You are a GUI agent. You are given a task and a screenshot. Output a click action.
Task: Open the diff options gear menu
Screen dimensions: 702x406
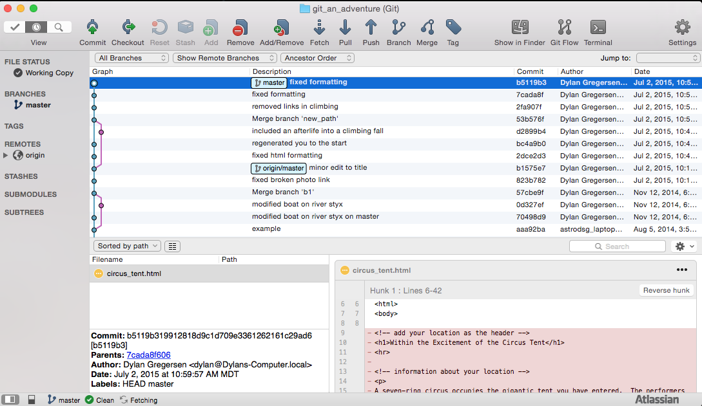pyautogui.click(x=685, y=246)
